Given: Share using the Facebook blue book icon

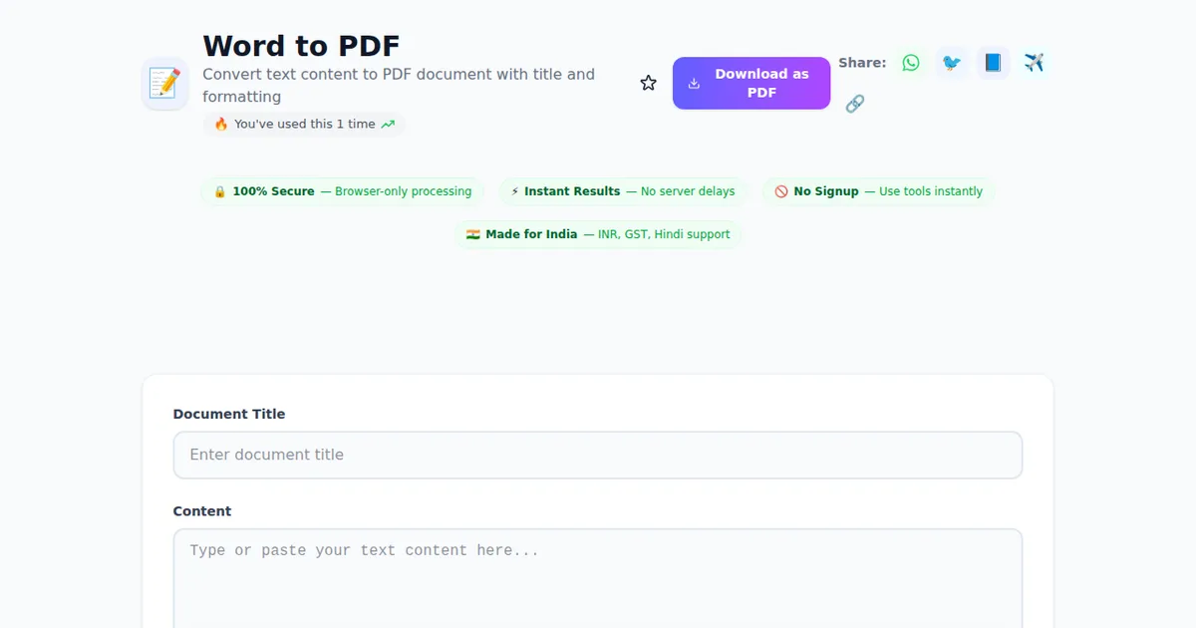Looking at the screenshot, I should [x=993, y=63].
